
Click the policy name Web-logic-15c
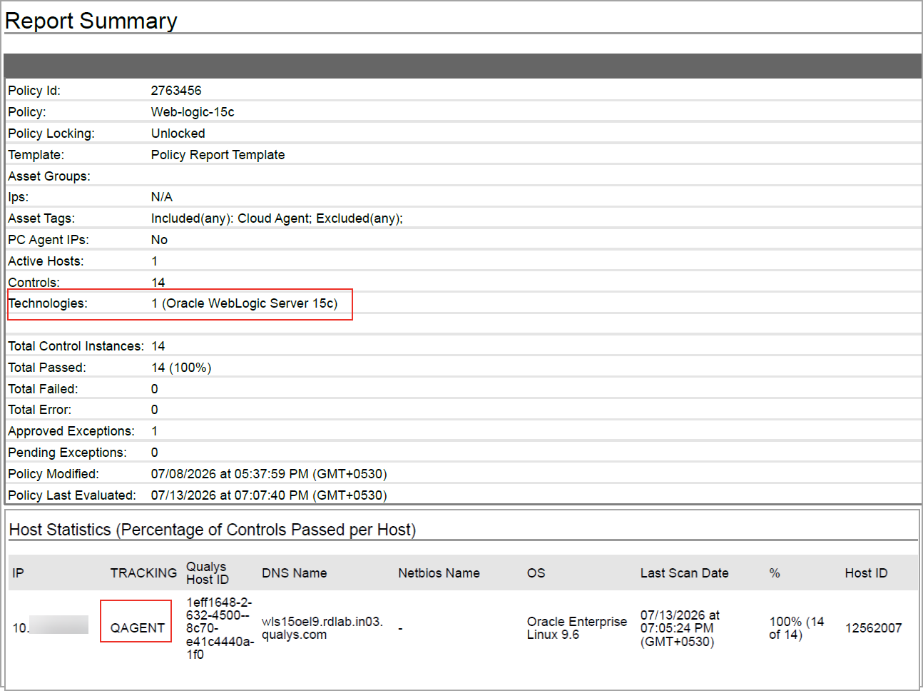[193, 112]
